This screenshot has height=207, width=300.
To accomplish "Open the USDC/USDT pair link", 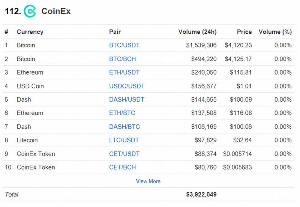I will [127, 86].
